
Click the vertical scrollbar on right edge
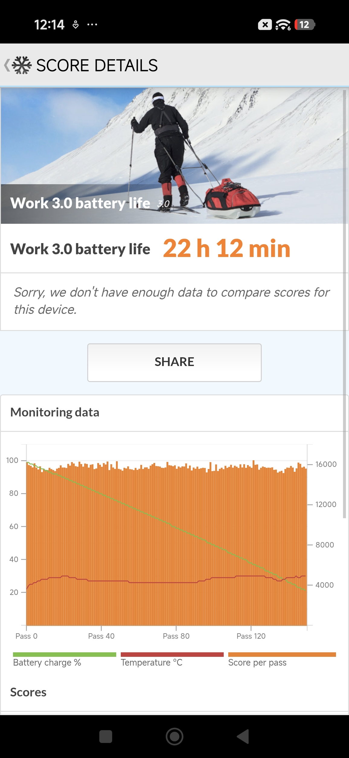[344, 302]
